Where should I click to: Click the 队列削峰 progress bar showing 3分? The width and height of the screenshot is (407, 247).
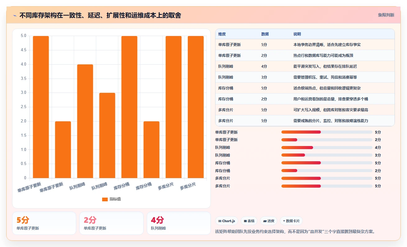tap(327, 155)
